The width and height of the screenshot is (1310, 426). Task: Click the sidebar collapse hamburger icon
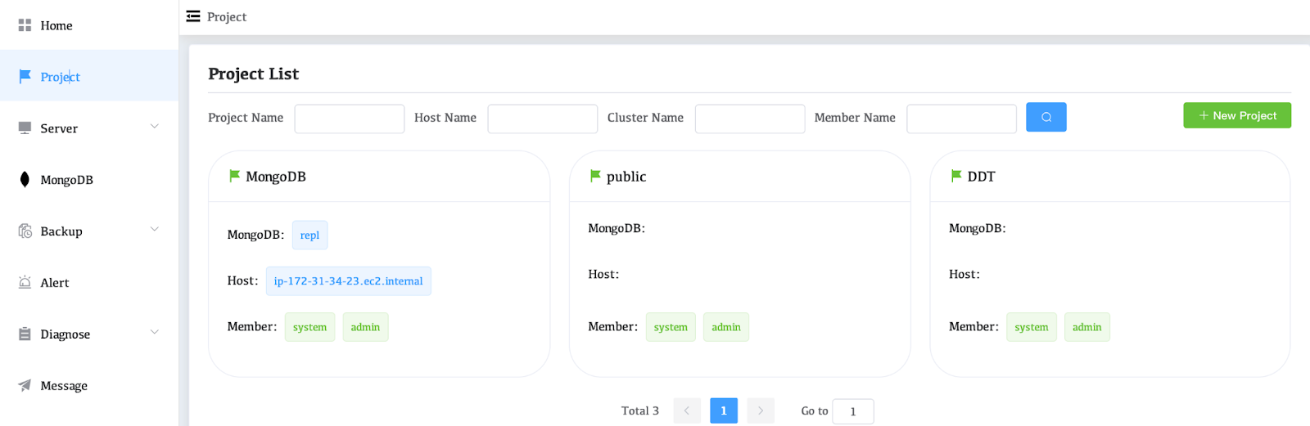(193, 16)
